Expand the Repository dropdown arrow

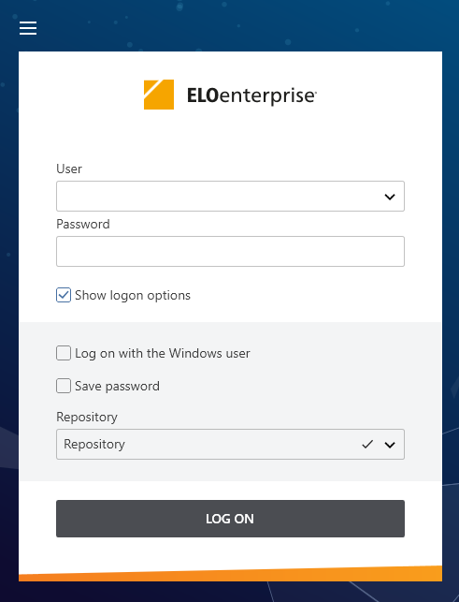(390, 445)
